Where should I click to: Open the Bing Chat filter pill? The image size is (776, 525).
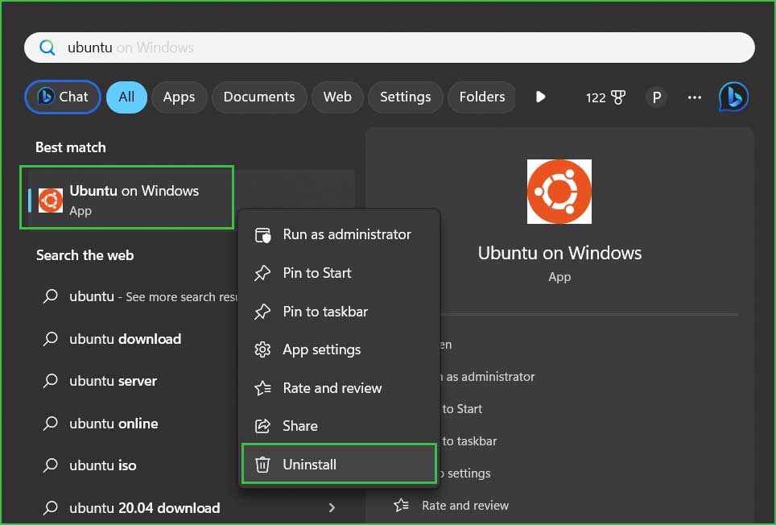coord(62,97)
